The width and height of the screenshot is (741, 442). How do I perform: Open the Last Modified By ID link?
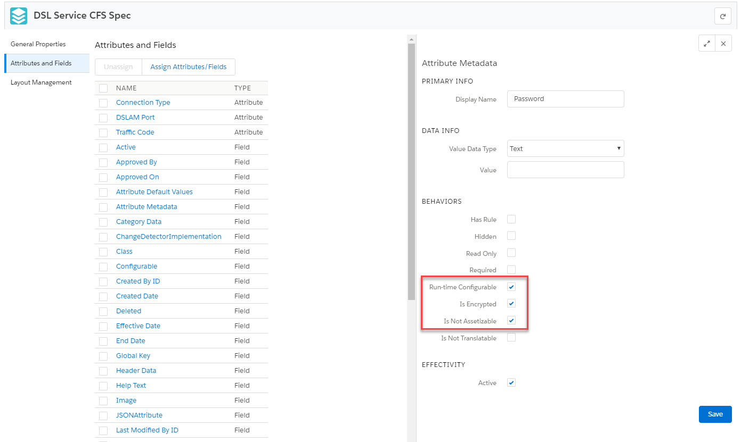[x=147, y=430]
